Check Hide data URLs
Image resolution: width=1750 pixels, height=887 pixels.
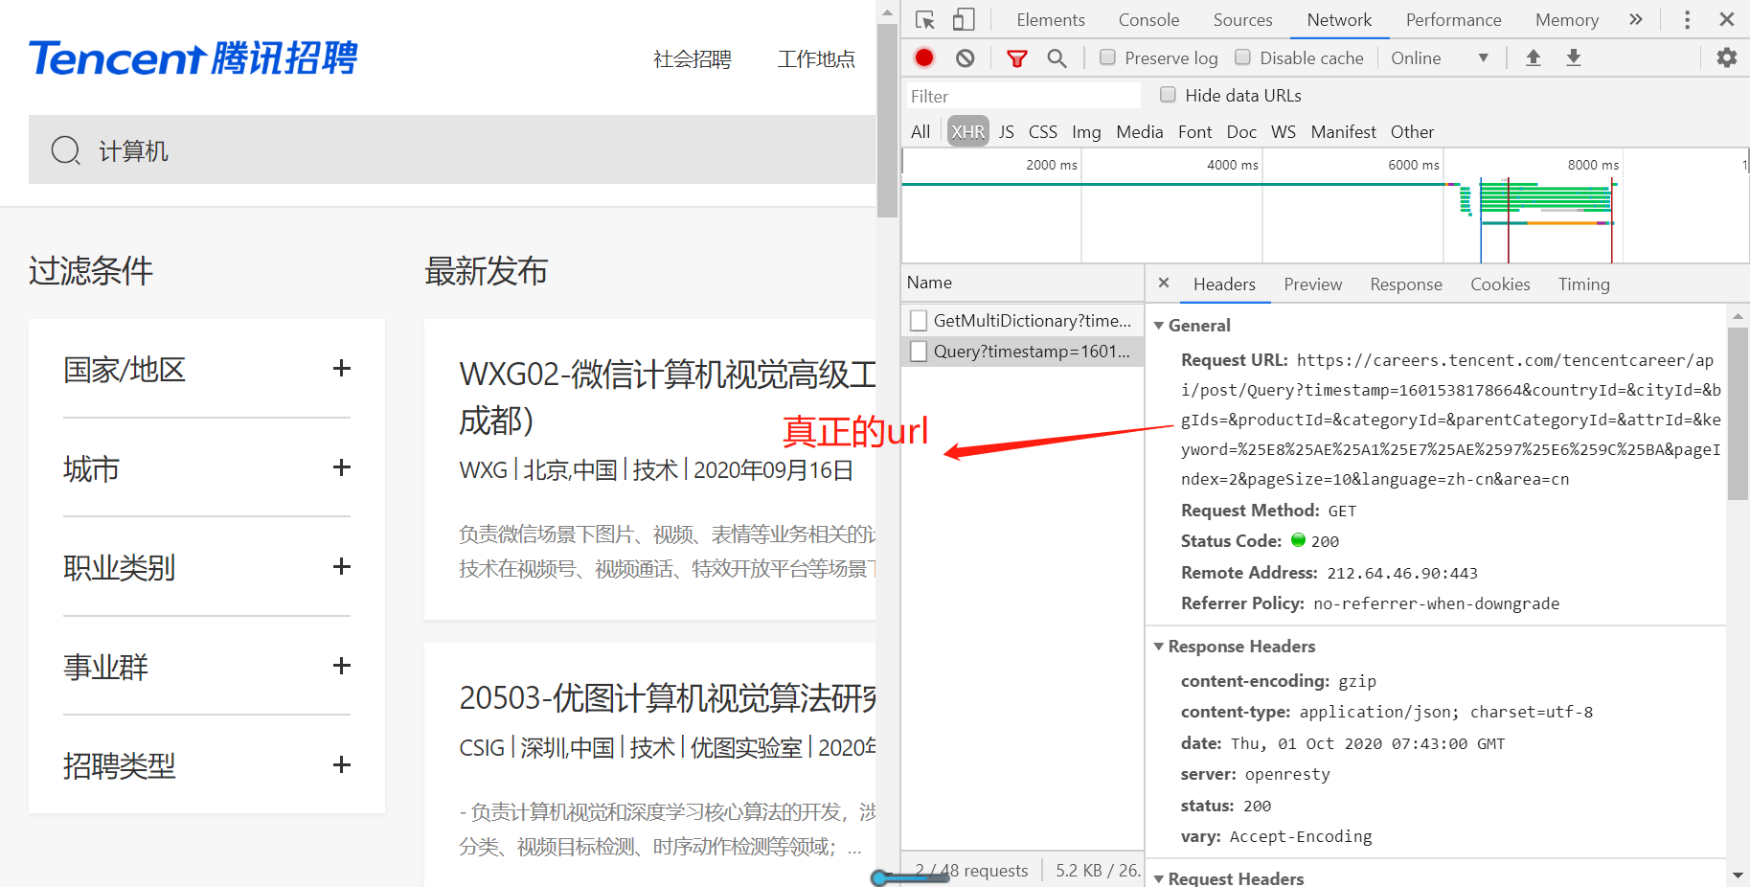click(x=1168, y=94)
